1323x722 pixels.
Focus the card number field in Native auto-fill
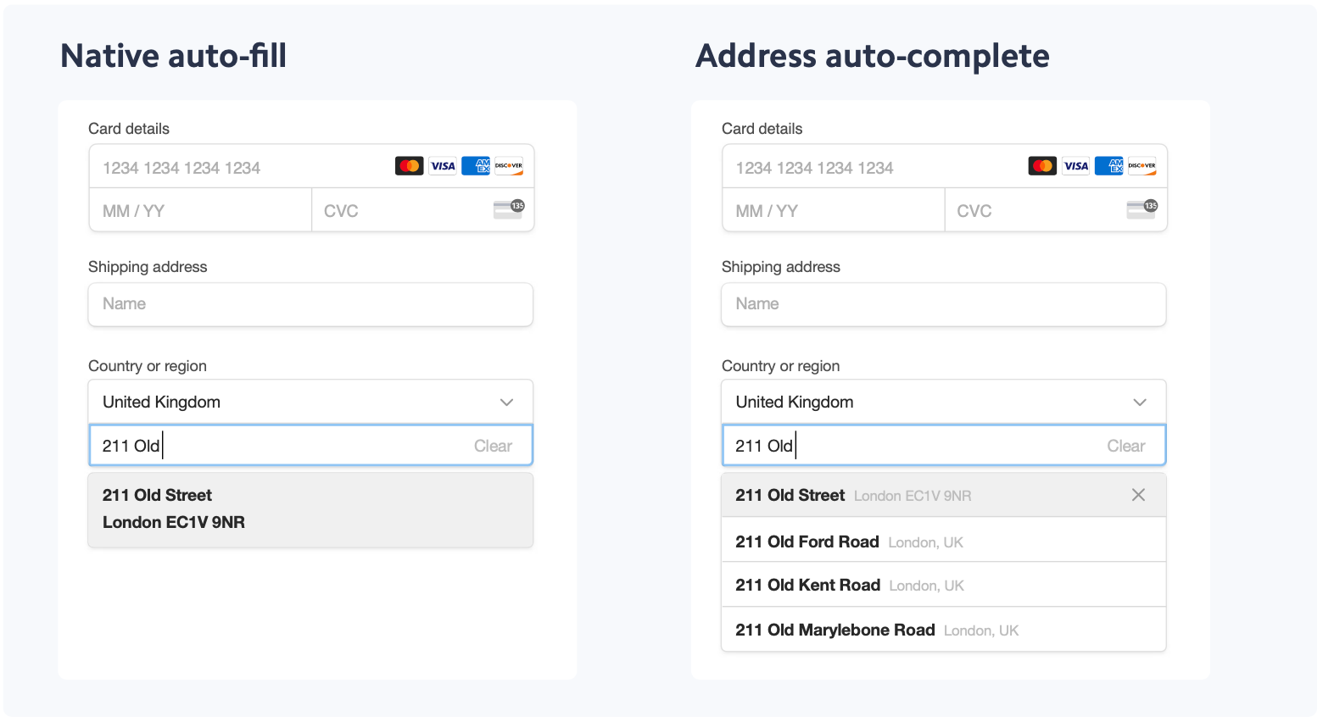pyautogui.click(x=237, y=168)
